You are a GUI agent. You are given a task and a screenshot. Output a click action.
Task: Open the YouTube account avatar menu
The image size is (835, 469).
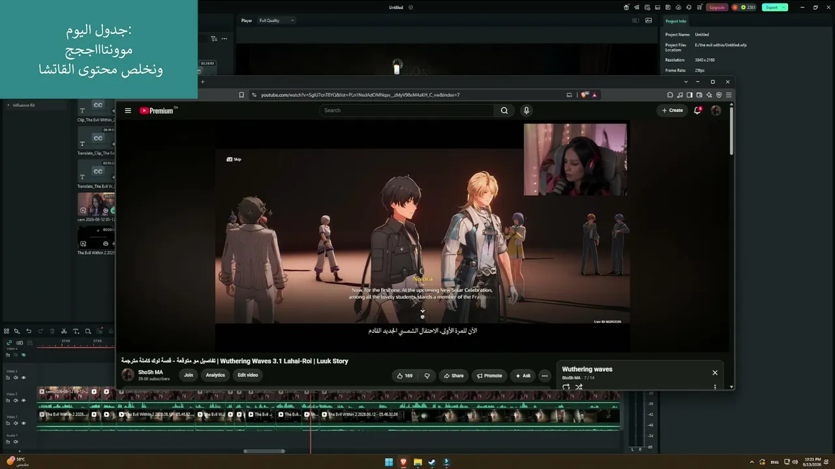click(x=716, y=111)
